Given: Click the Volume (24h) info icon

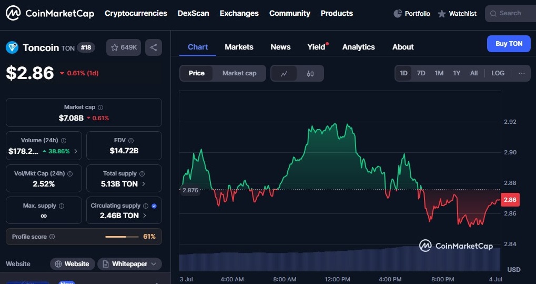Looking at the screenshot, I should click(64, 141).
